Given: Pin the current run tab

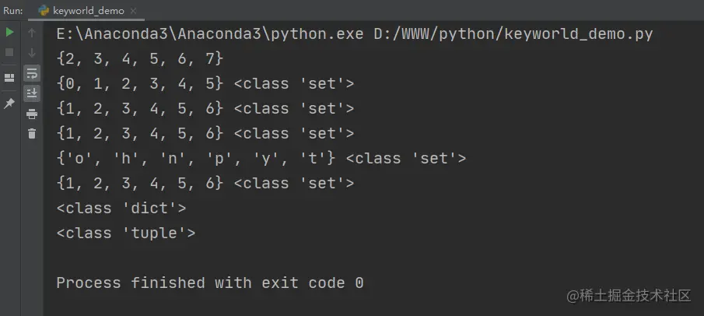Looking at the screenshot, I should pos(9,104).
